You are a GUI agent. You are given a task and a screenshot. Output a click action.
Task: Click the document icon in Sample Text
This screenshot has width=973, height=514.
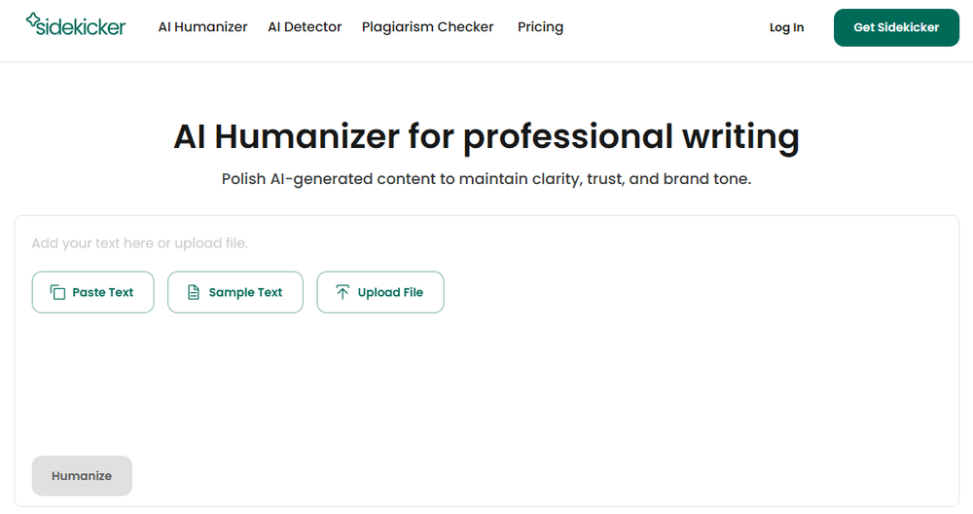tap(194, 292)
